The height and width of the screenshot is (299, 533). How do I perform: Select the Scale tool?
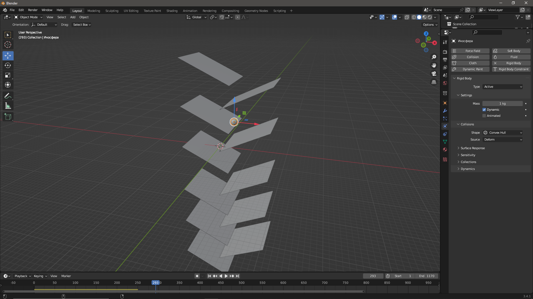8,75
